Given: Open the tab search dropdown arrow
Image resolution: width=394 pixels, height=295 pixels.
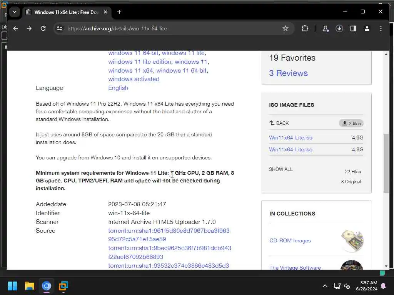Looking at the screenshot, I should pos(15,12).
